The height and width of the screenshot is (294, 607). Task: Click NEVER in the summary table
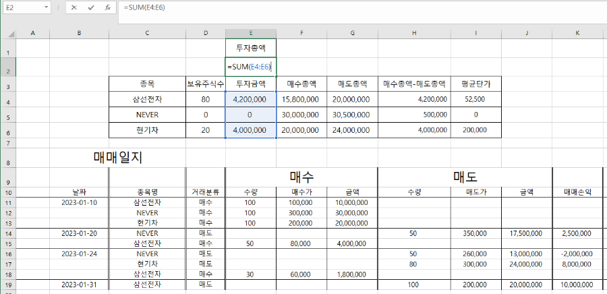tap(147, 115)
